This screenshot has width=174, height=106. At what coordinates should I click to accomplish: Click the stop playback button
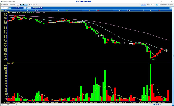coord(29,5)
